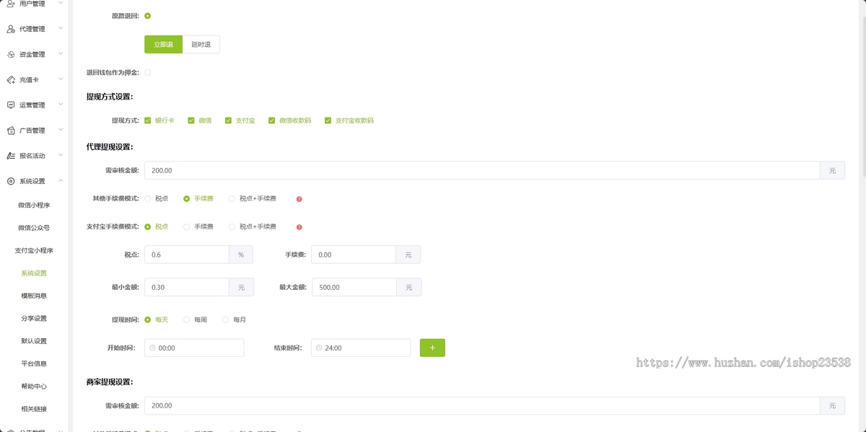Select the 广告管理 megaphone icon
866x432 pixels.
point(10,130)
